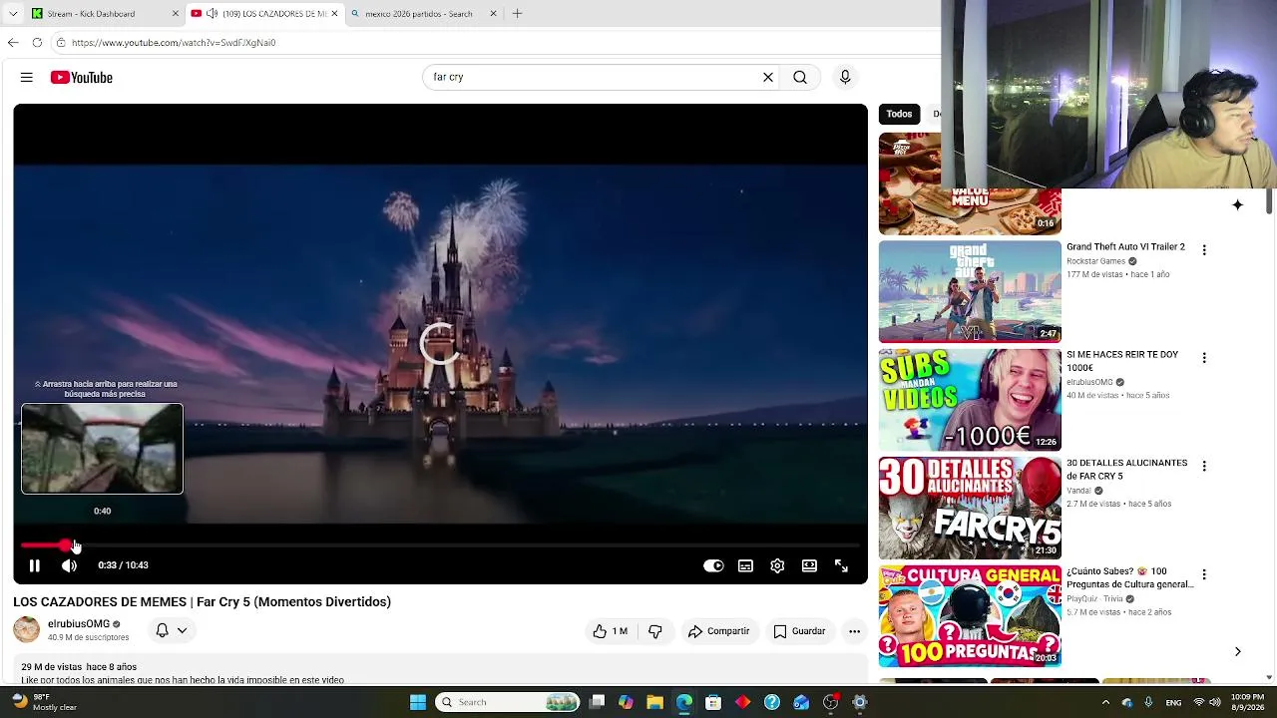The width and height of the screenshot is (1277, 718).
Task: Clear the 'far cry' search text
Action: click(768, 77)
